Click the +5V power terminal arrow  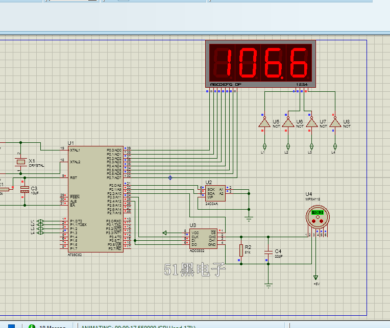click(x=315, y=277)
